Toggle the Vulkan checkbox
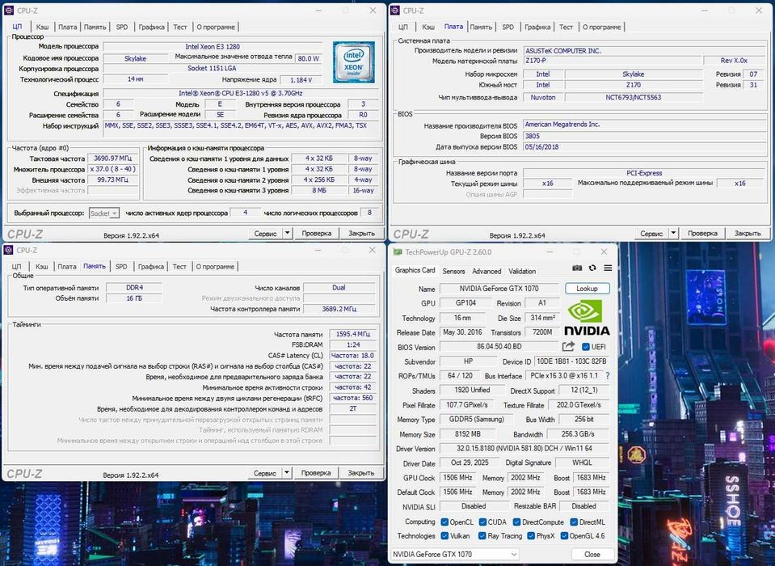 444,536
